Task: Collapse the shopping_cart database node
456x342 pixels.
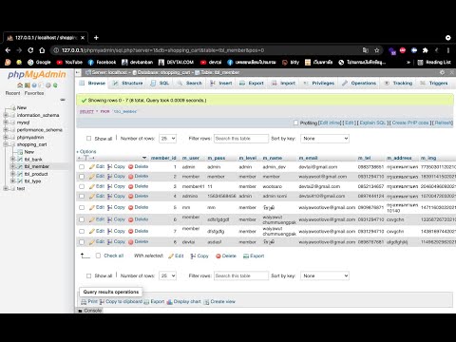Action: pos(6,144)
